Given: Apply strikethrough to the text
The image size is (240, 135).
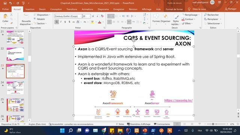Looking at the screenshot, I should (73, 22).
